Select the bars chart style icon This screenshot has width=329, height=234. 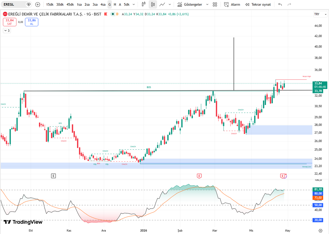click(x=144, y=4)
